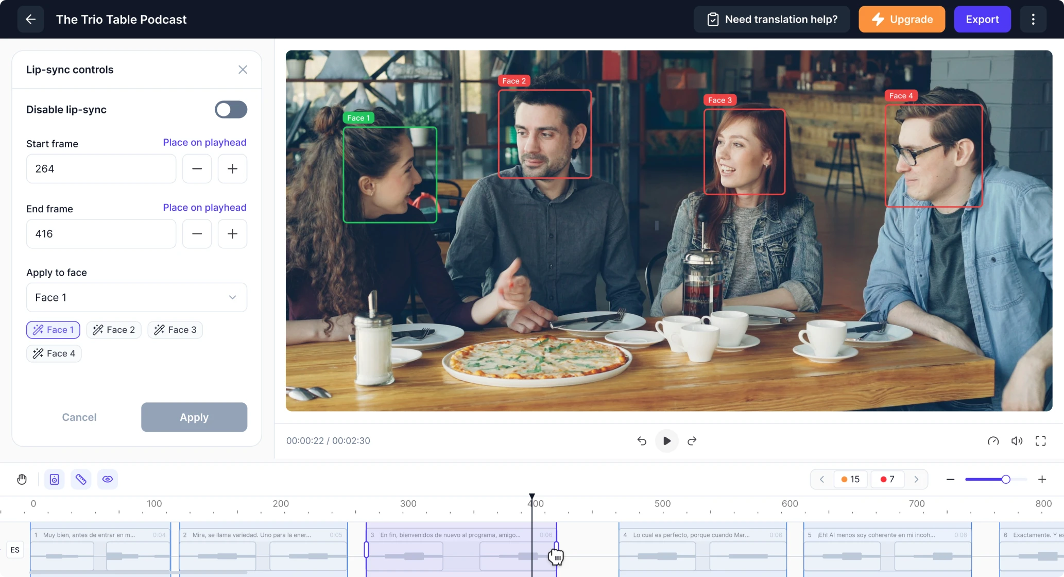The height and width of the screenshot is (577, 1064).
Task: Click the Export button
Action: click(x=982, y=20)
